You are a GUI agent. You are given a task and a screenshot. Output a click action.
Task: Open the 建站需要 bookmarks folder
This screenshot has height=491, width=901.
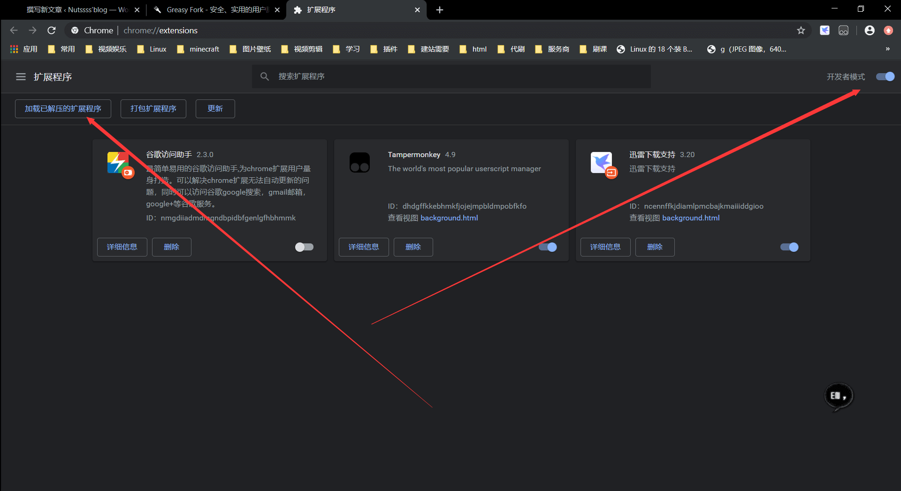pyautogui.click(x=428, y=49)
